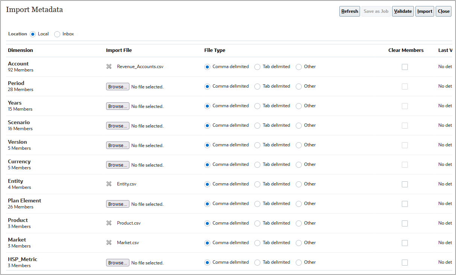Viewport: 456px width, 275px height.
Task: Check Clear Members for the Entity row
Action: (404, 184)
